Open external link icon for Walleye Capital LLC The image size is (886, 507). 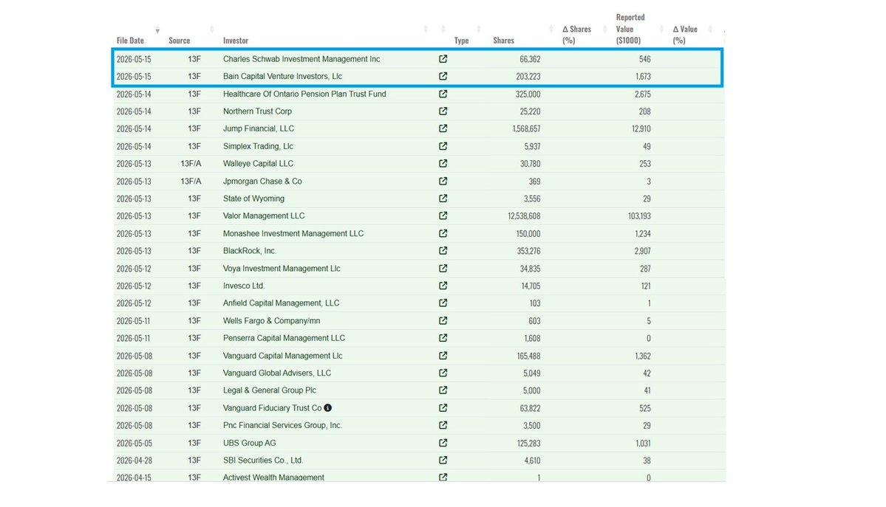443,163
